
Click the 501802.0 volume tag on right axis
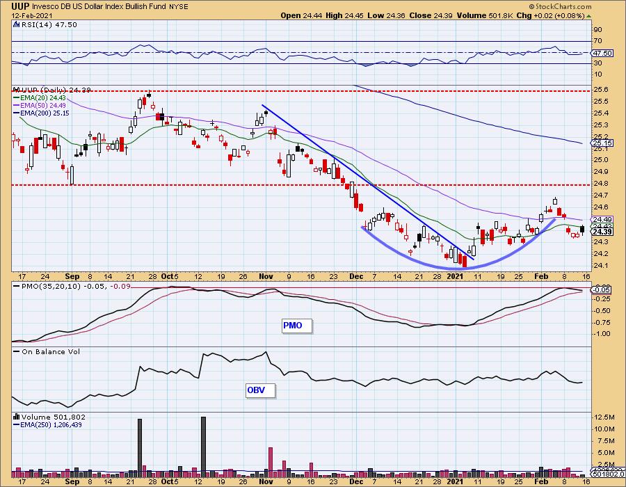tap(608, 474)
